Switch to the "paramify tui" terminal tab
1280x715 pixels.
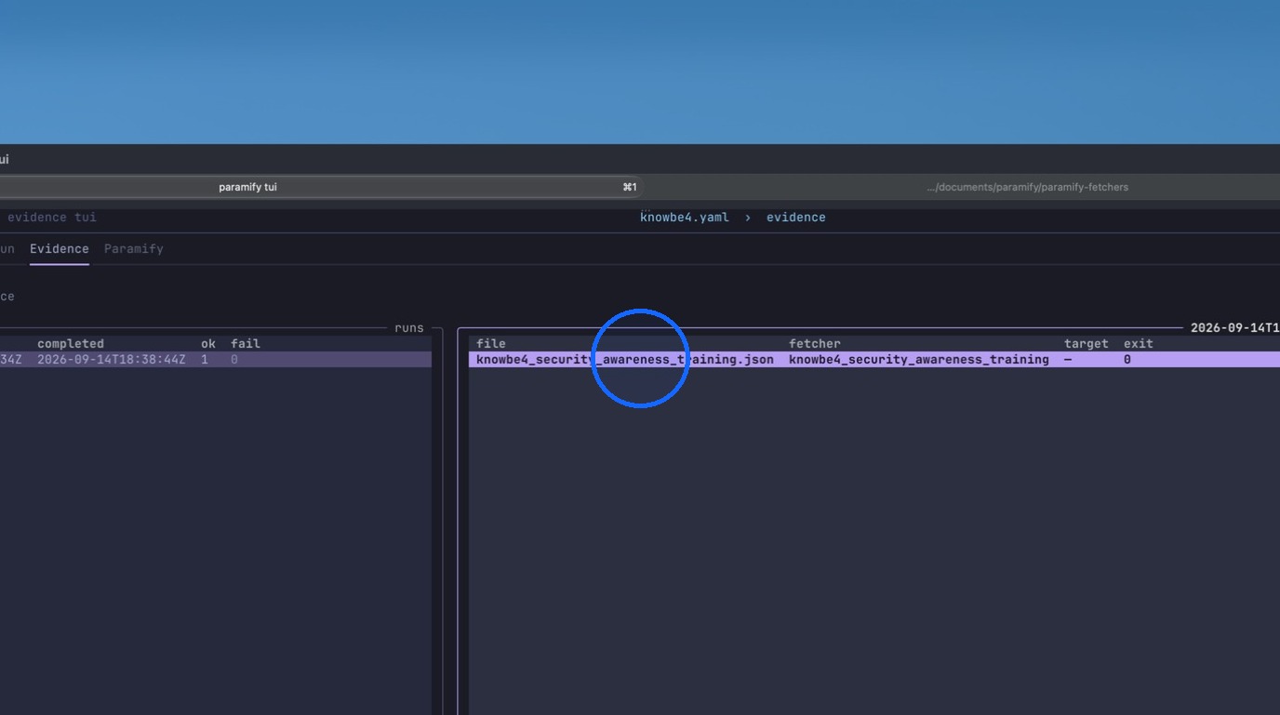(x=247, y=187)
